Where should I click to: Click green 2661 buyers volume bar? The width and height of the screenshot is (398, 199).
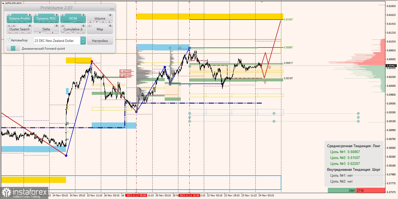coord(342,190)
